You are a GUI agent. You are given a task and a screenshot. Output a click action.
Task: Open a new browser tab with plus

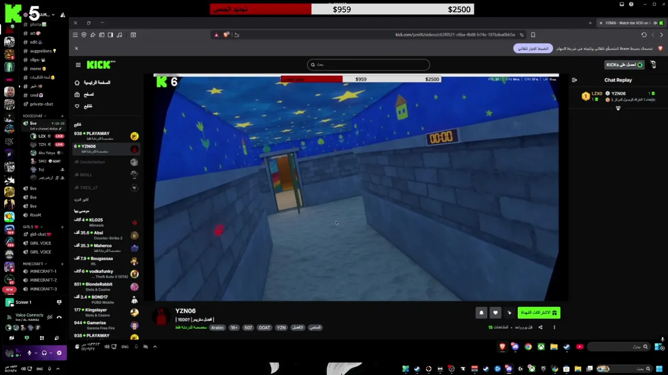(x=590, y=23)
